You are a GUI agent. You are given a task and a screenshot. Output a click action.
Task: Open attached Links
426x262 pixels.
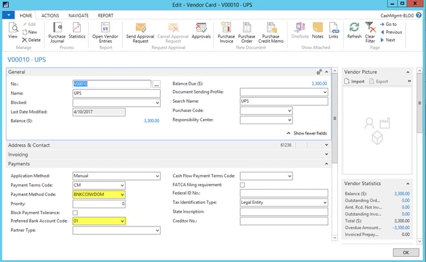[x=333, y=30]
